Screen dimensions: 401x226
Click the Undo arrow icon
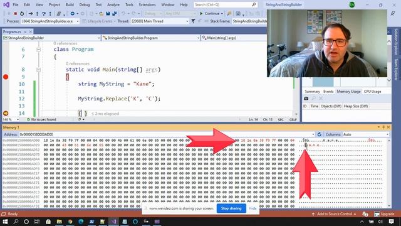(x=123, y=14)
